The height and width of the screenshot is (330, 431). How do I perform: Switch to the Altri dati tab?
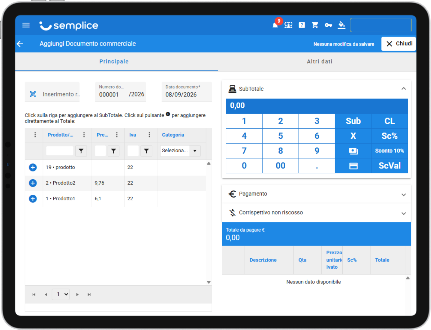[x=319, y=61]
